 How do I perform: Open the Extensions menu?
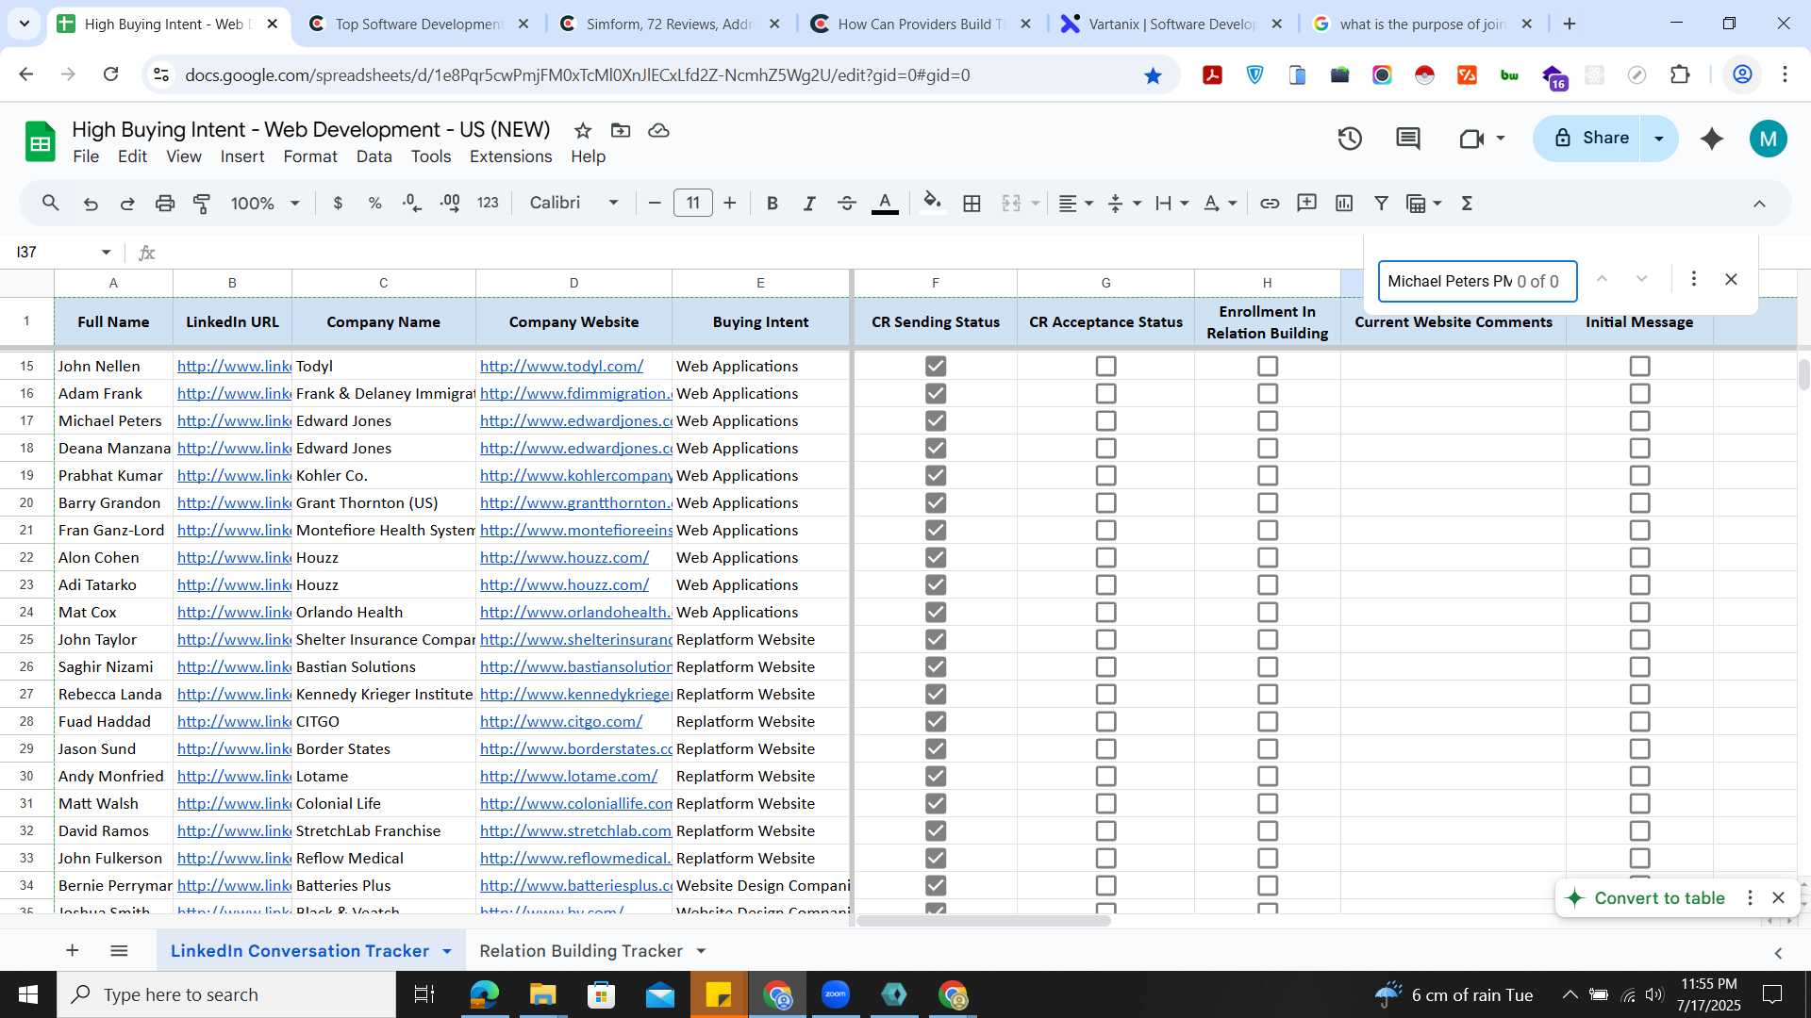tap(510, 156)
